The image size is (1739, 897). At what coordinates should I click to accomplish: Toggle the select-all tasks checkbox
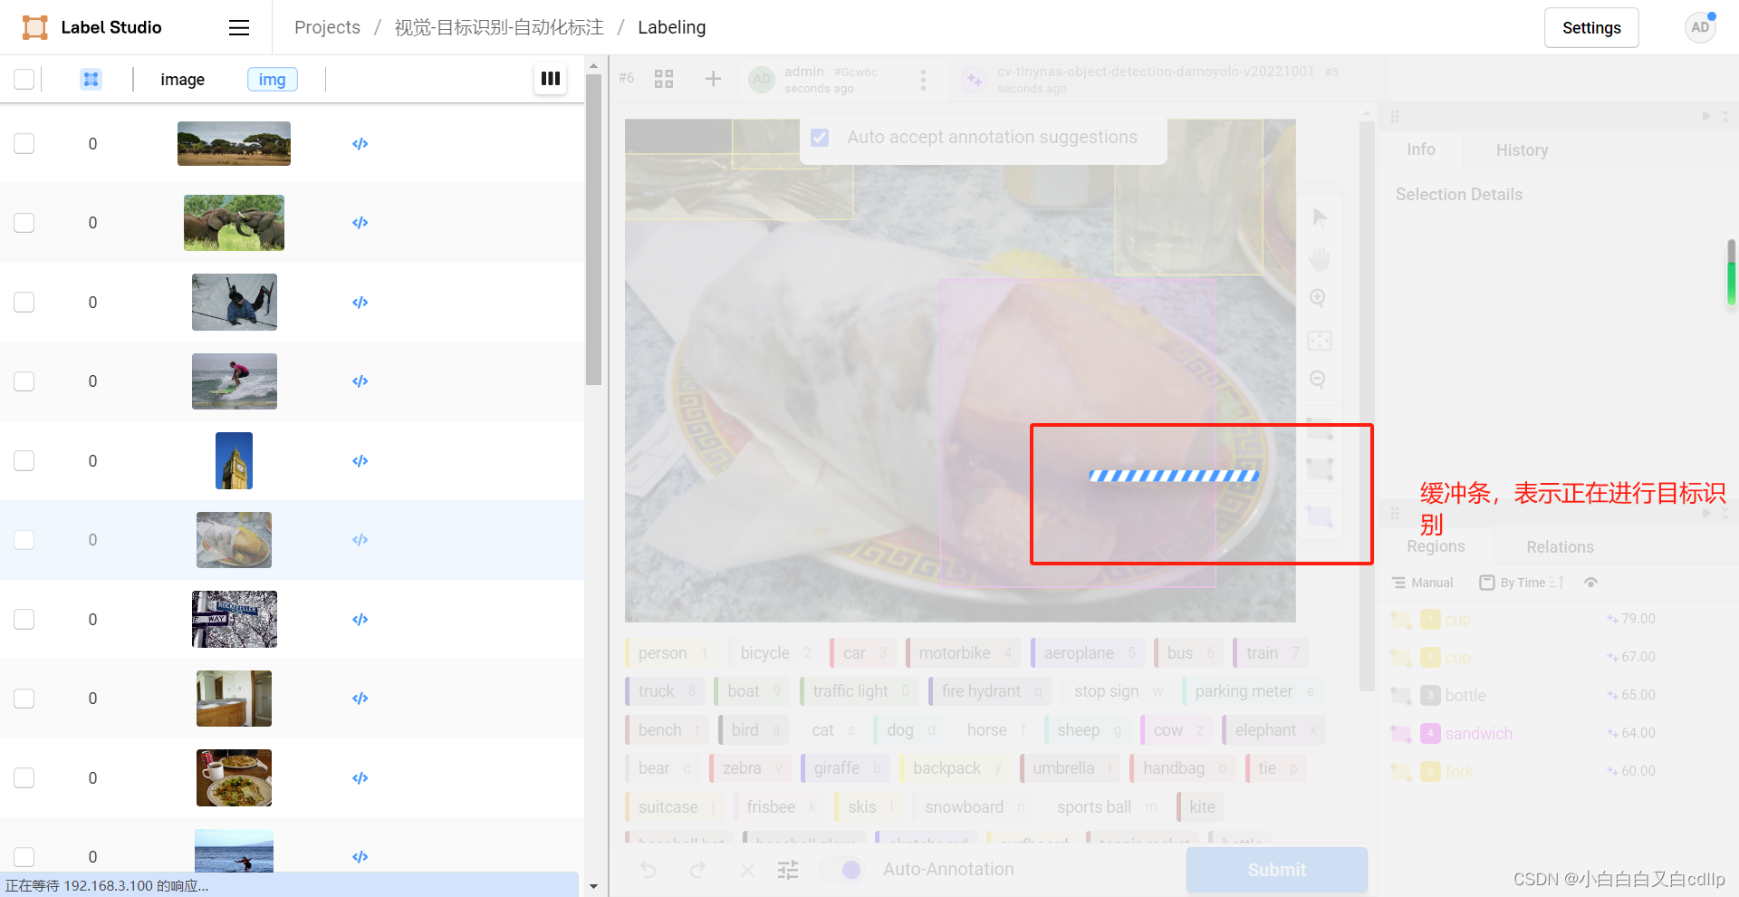pos(24,80)
